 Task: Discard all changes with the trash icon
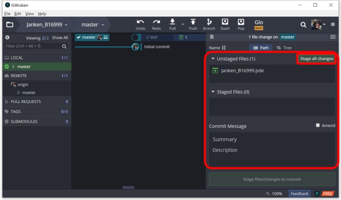(x=212, y=37)
